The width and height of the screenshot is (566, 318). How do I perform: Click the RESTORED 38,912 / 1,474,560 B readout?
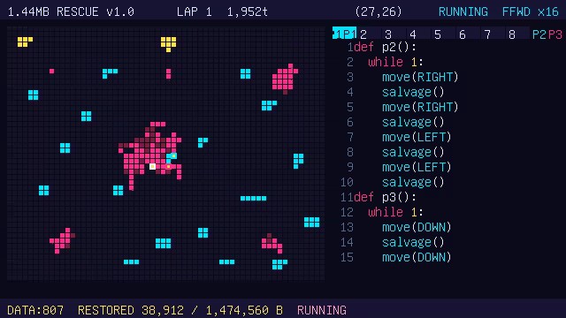pos(180,310)
